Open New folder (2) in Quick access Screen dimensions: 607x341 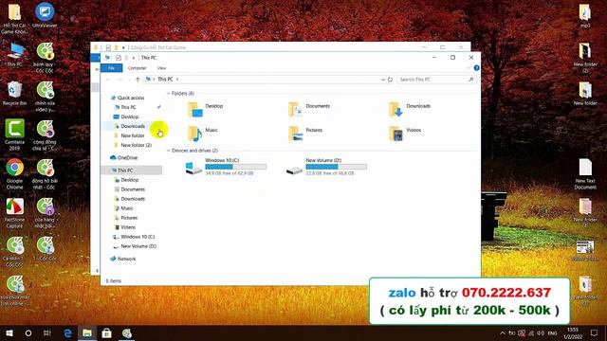pos(136,145)
